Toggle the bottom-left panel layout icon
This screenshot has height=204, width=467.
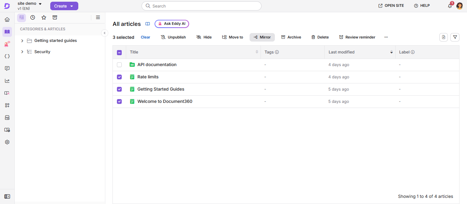click(x=7, y=197)
